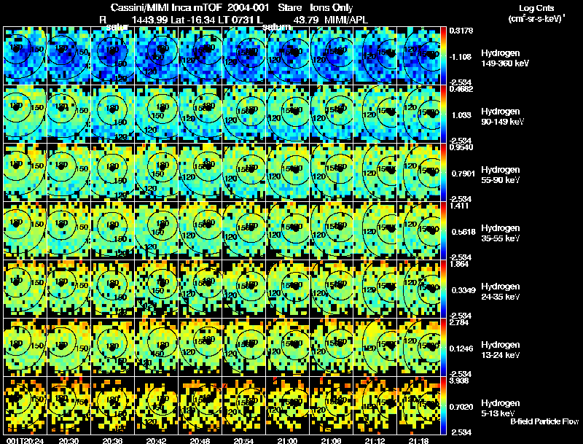Click the 'Lat -16.34' value in header
Image resolution: width=583 pixels, height=444 pixels.
coord(193,20)
